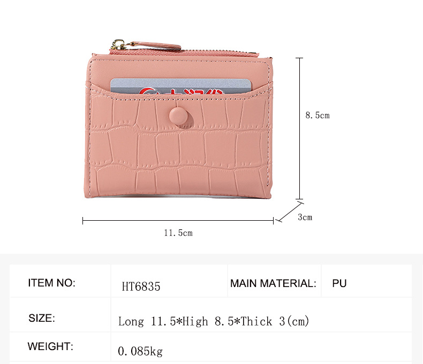423x364 pixels.
Task: Click the vertical height dimension line
Action: coord(299,128)
